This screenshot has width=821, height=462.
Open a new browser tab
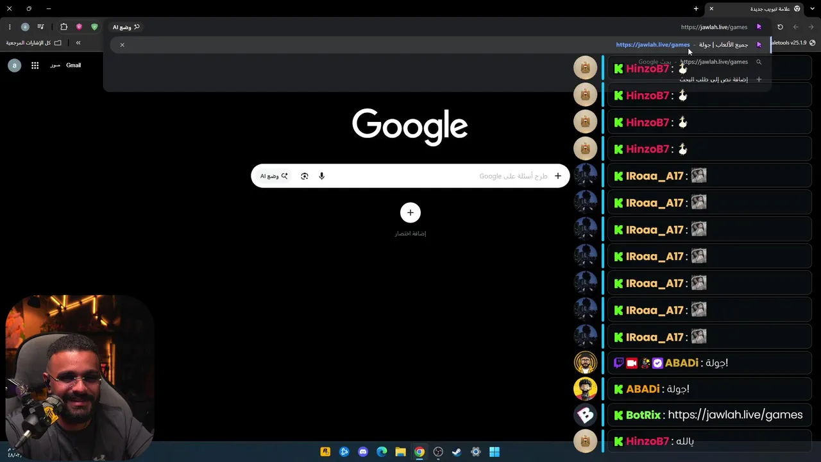coord(696,9)
